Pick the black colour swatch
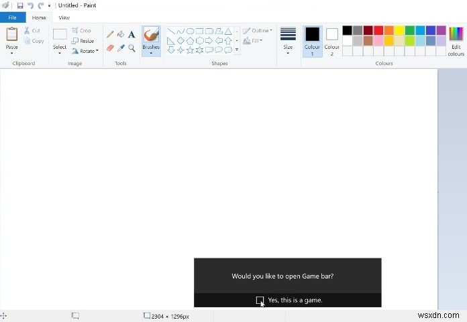This screenshot has height=322, width=467. click(x=348, y=30)
